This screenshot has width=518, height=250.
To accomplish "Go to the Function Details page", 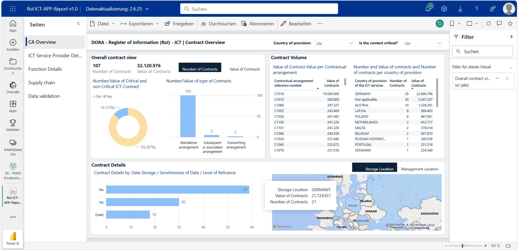I will click(x=45, y=69).
